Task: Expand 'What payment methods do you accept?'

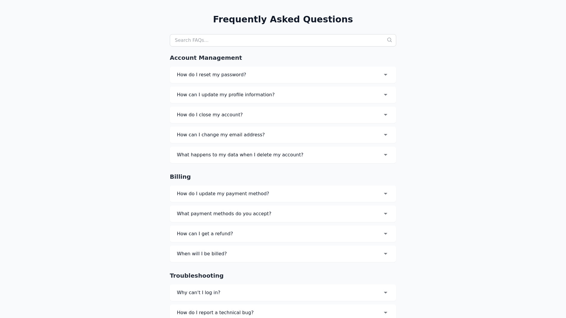Action: pyautogui.click(x=224, y=214)
